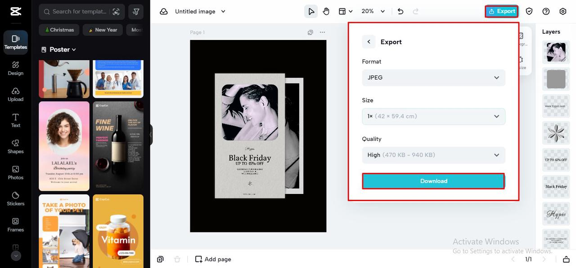Image resolution: width=576 pixels, height=268 pixels.
Task: Click the cloud save status icon
Action: (164, 12)
